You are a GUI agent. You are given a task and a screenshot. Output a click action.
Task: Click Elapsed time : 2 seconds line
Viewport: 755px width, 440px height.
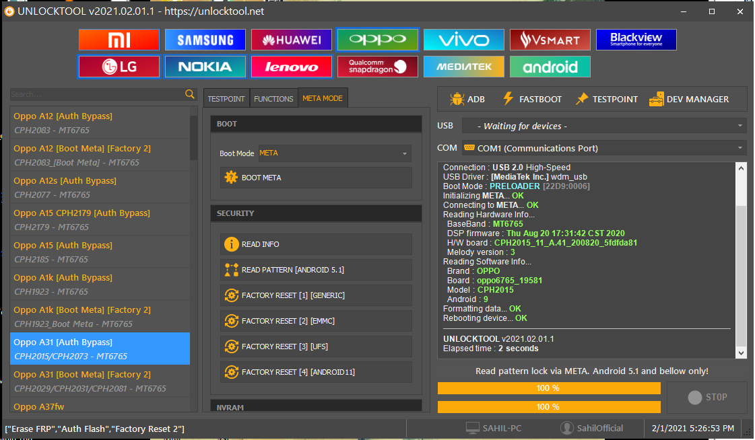click(x=491, y=348)
